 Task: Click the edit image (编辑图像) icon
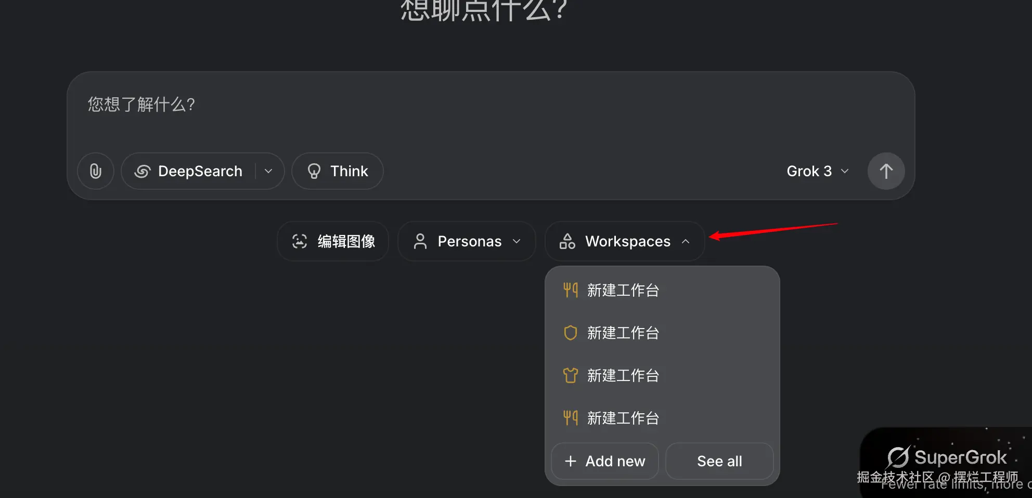coord(300,241)
